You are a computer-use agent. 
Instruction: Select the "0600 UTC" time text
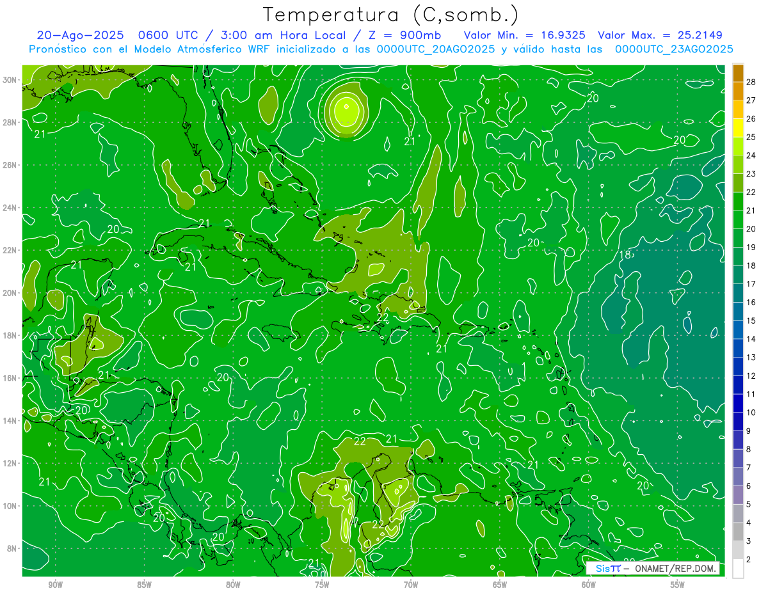coord(170,35)
